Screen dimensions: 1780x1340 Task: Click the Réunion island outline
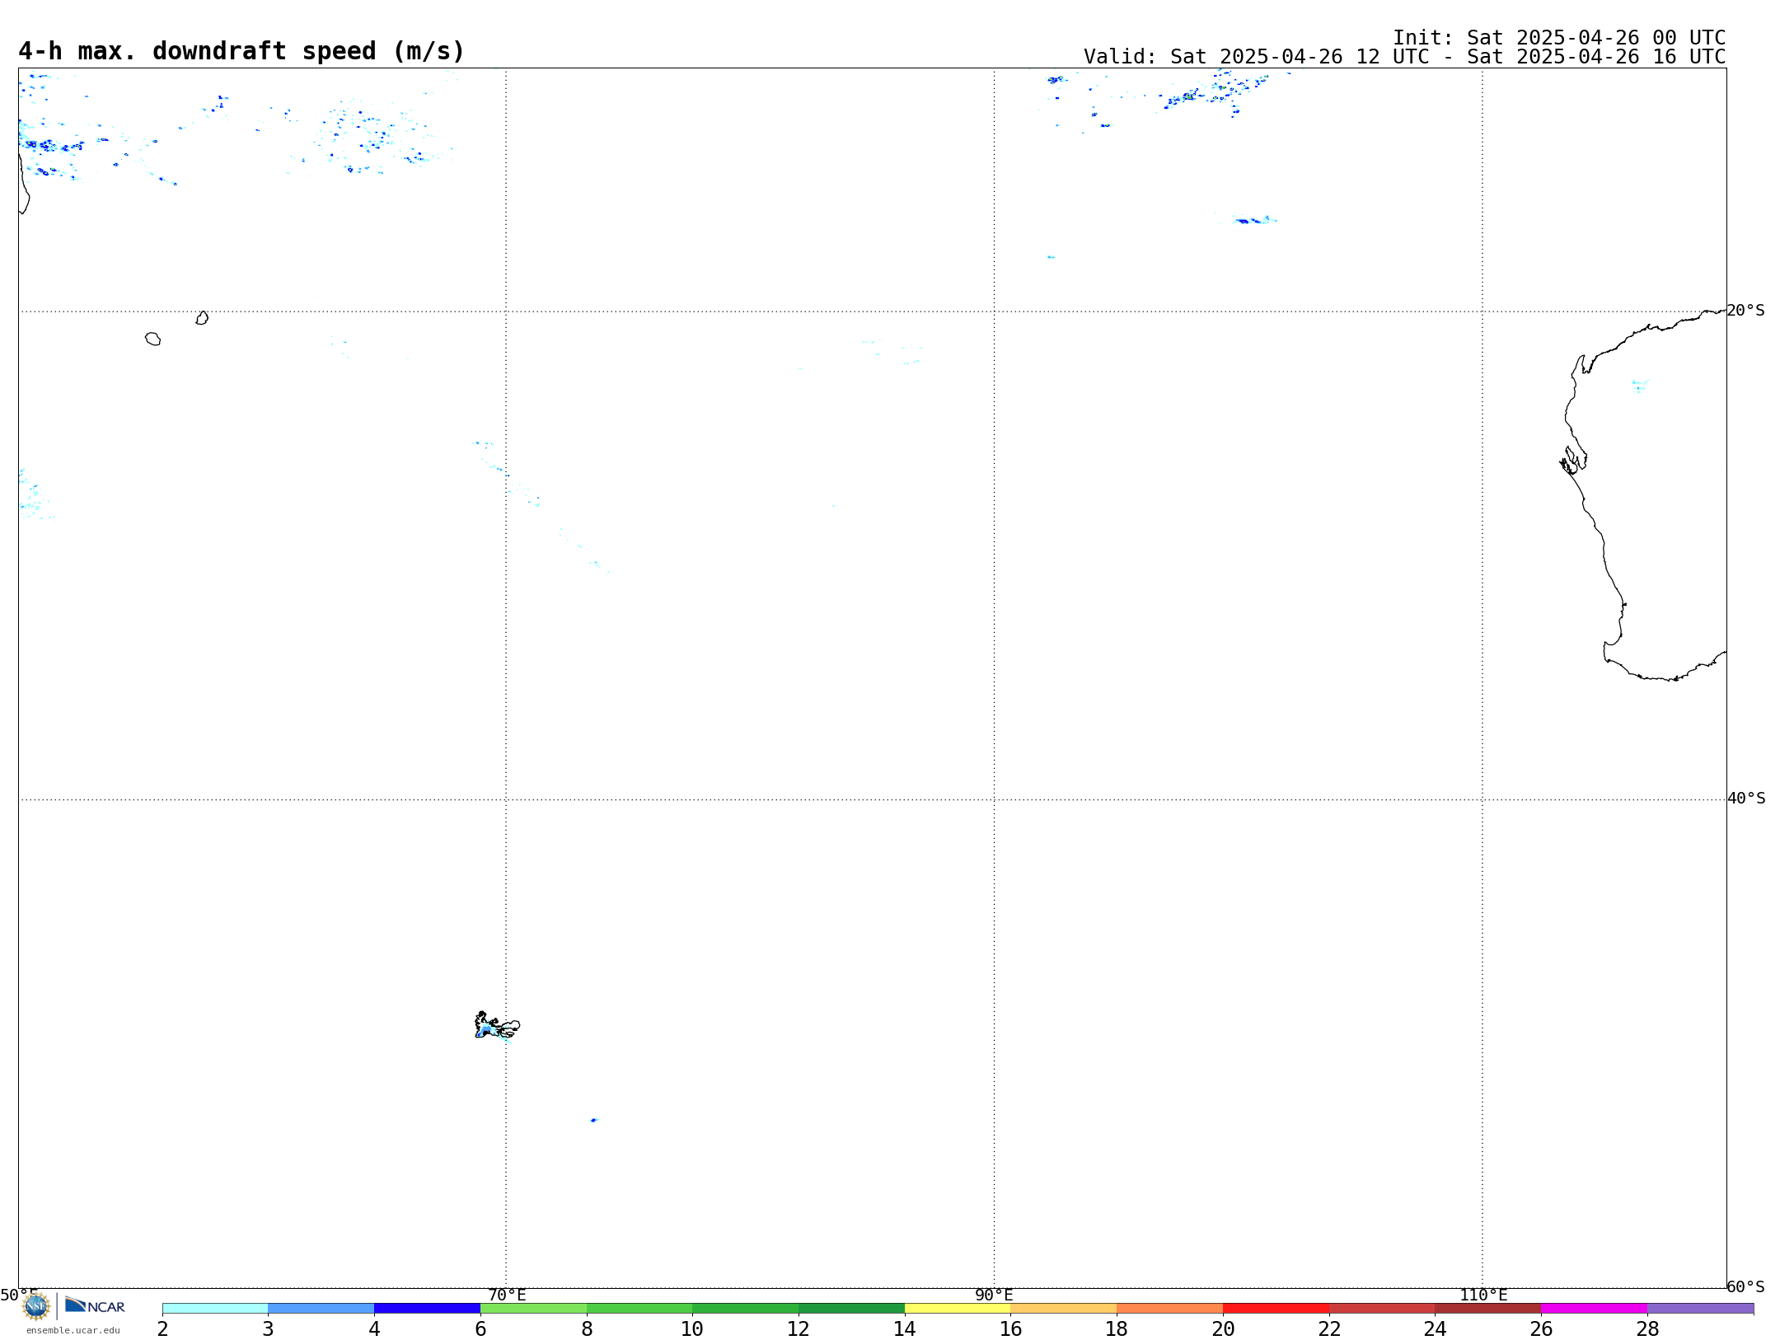[152, 339]
